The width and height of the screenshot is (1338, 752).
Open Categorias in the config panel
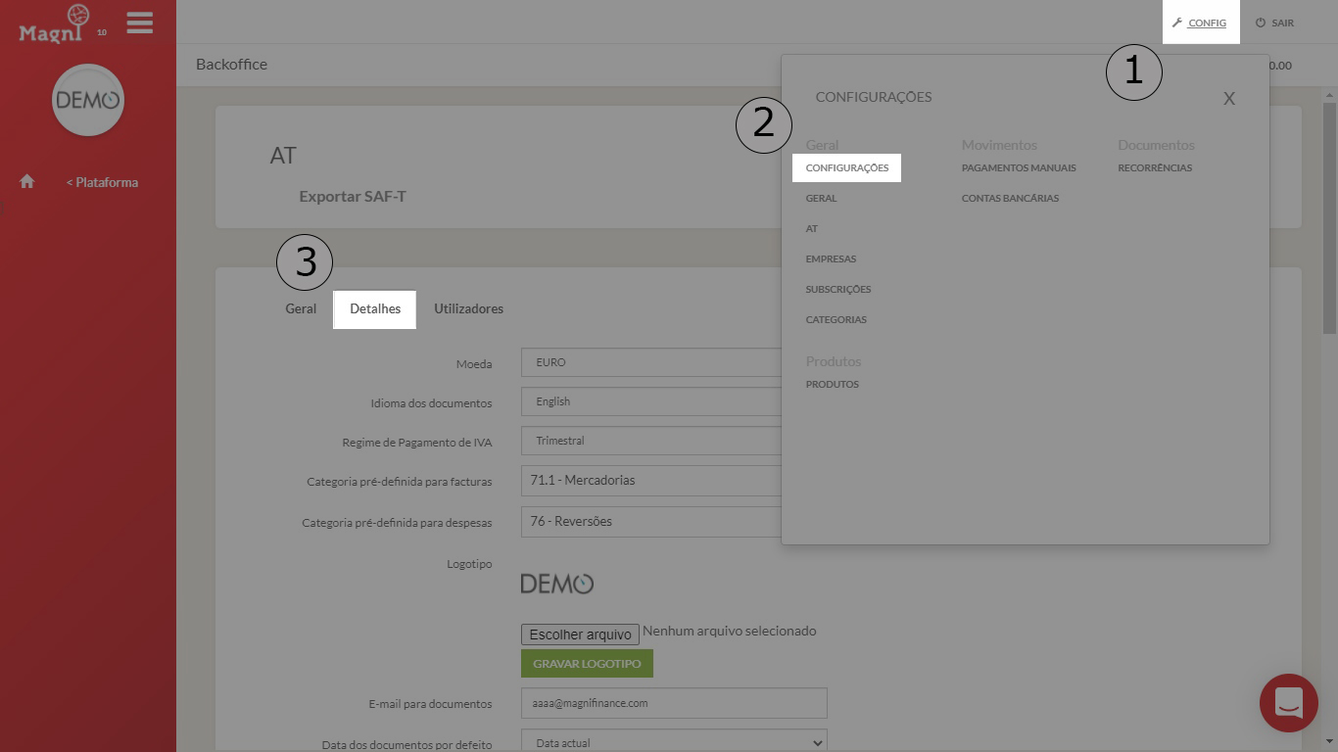[x=836, y=319]
